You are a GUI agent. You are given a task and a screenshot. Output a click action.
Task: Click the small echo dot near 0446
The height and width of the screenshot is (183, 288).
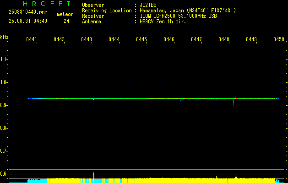coord(180,100)
